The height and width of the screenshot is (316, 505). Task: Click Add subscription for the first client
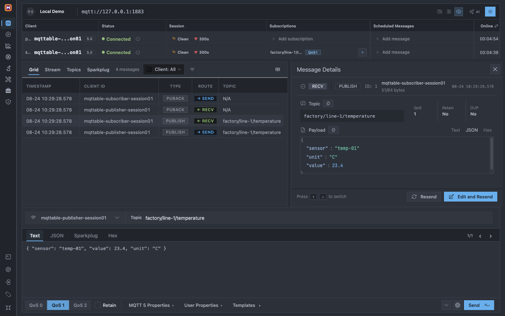(292, 39)
